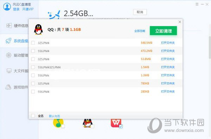
Task: Open folder for the 780KB file
Action: (x=168, y=83)
